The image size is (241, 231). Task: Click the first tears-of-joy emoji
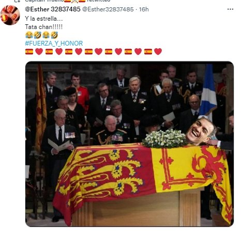pyautogui.click(x=29, y=35)
